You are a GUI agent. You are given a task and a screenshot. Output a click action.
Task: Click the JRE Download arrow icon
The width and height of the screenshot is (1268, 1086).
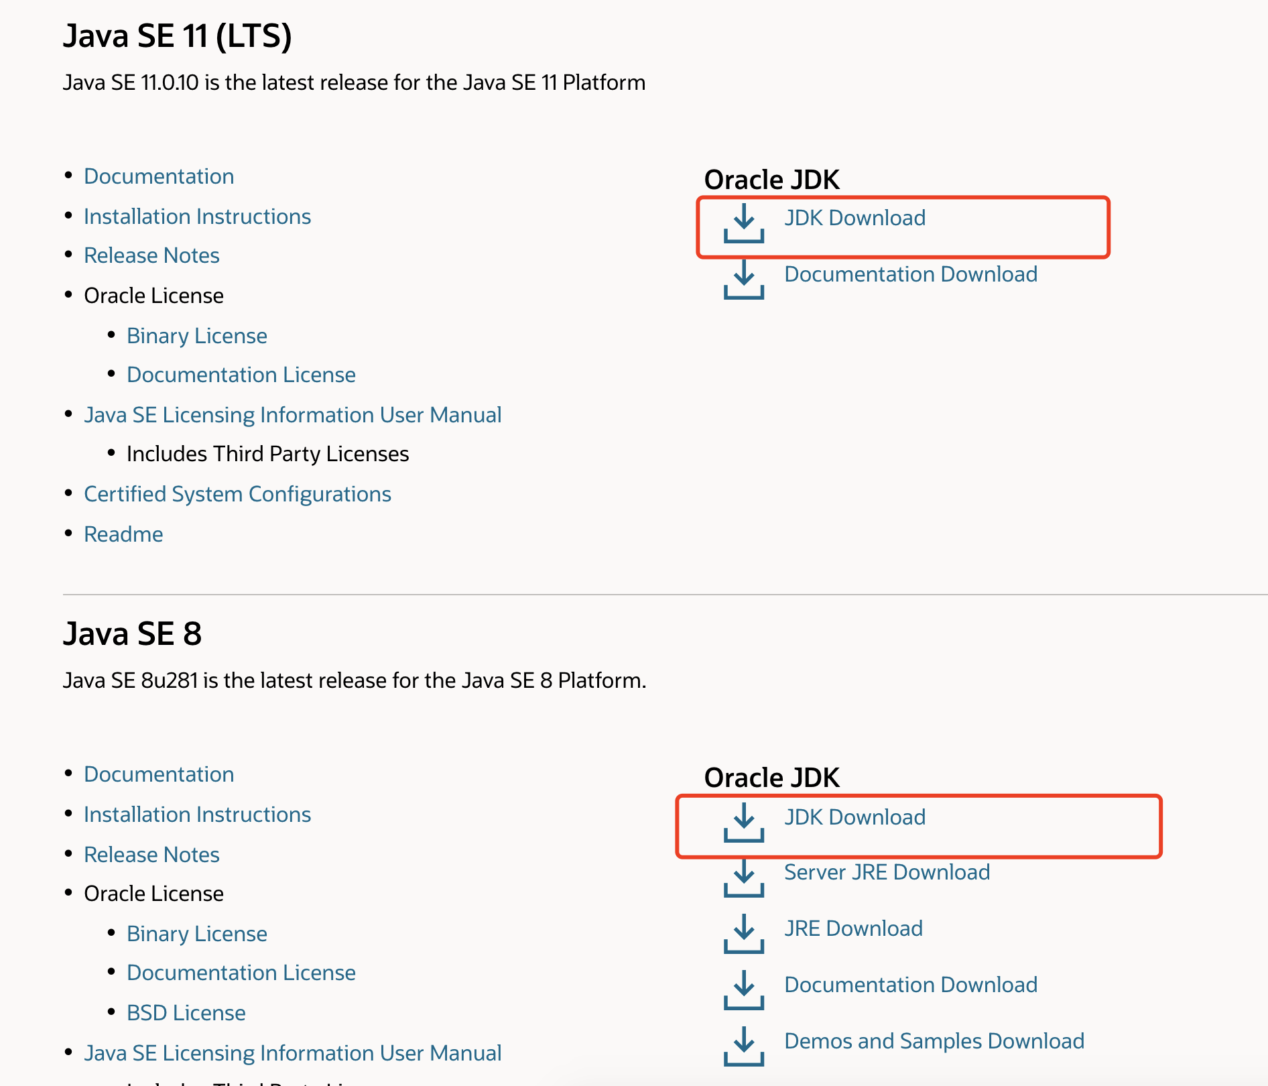tap(743, 934)
